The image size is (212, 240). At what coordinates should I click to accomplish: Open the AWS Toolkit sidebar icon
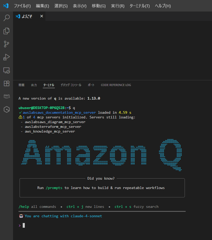7,96
